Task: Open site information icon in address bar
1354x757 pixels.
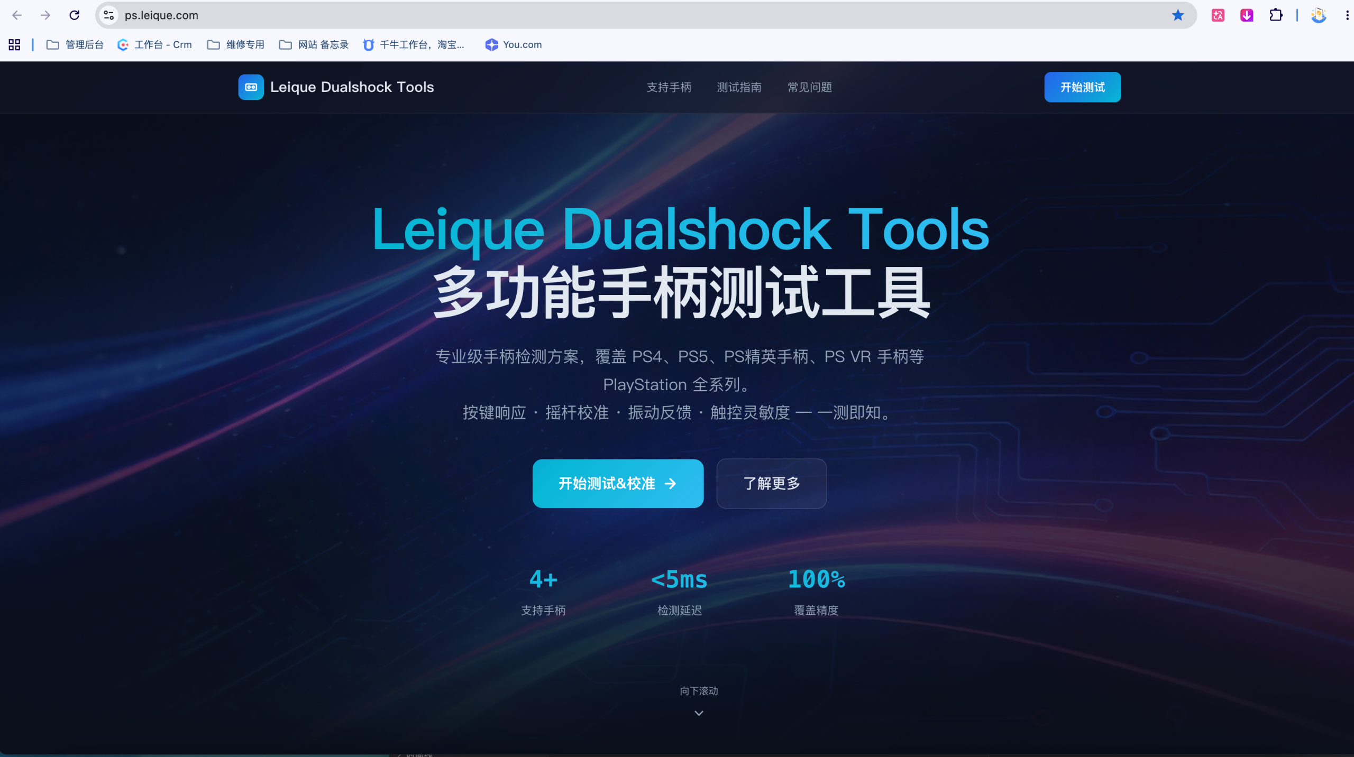Action: tap(109, 15)
